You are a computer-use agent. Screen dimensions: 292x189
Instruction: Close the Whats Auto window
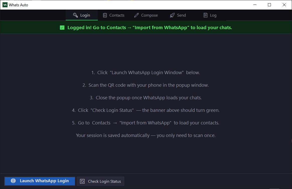pos(284,5)
